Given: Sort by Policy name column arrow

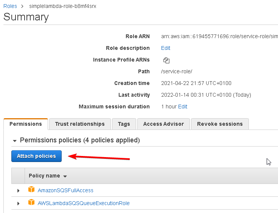Looking at the screenshot, I should click(65, 176).
